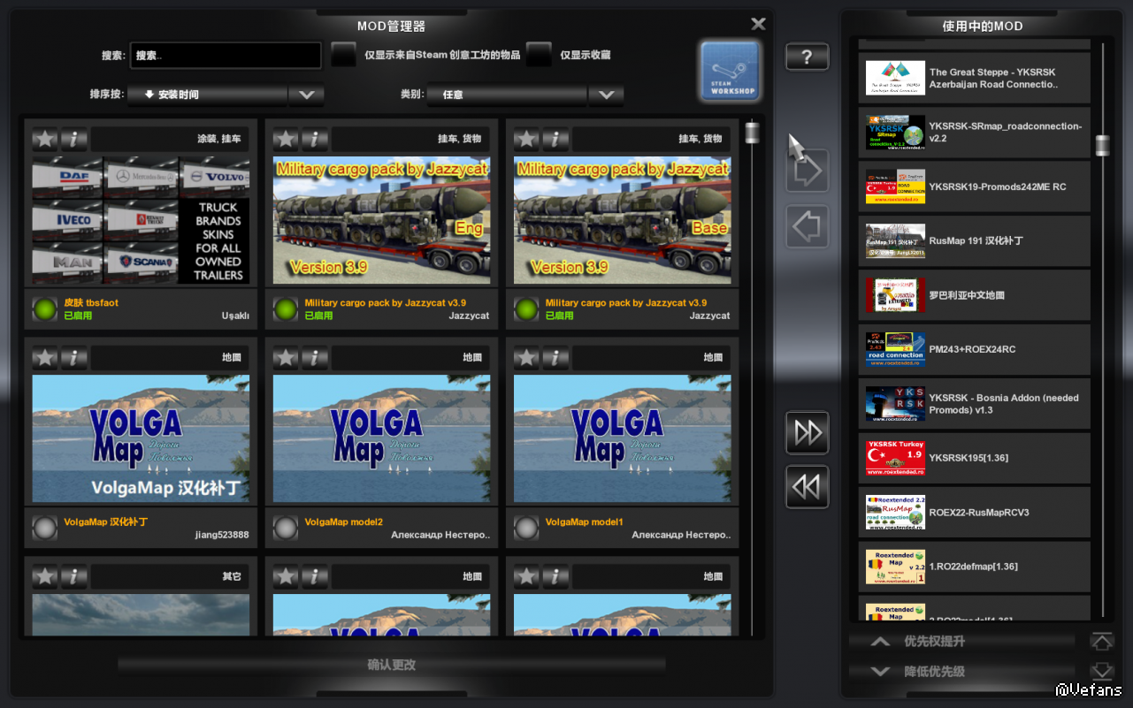Viewport: 1133px width, 708px height.
Task: Select YKSRSK195[1.36] in active list
Action: pyautogui.click(x=975, y=458)
